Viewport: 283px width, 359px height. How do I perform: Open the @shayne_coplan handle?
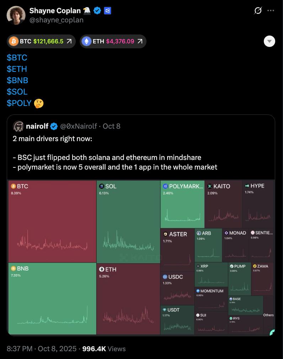(x=56, y=20)
